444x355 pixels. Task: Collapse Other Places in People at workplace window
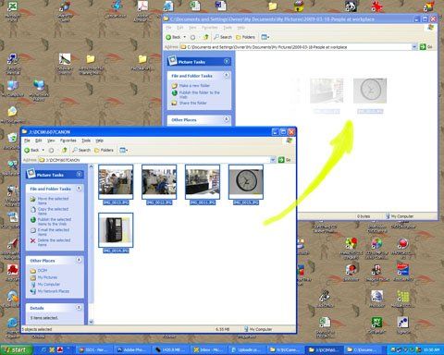[227, 119]
